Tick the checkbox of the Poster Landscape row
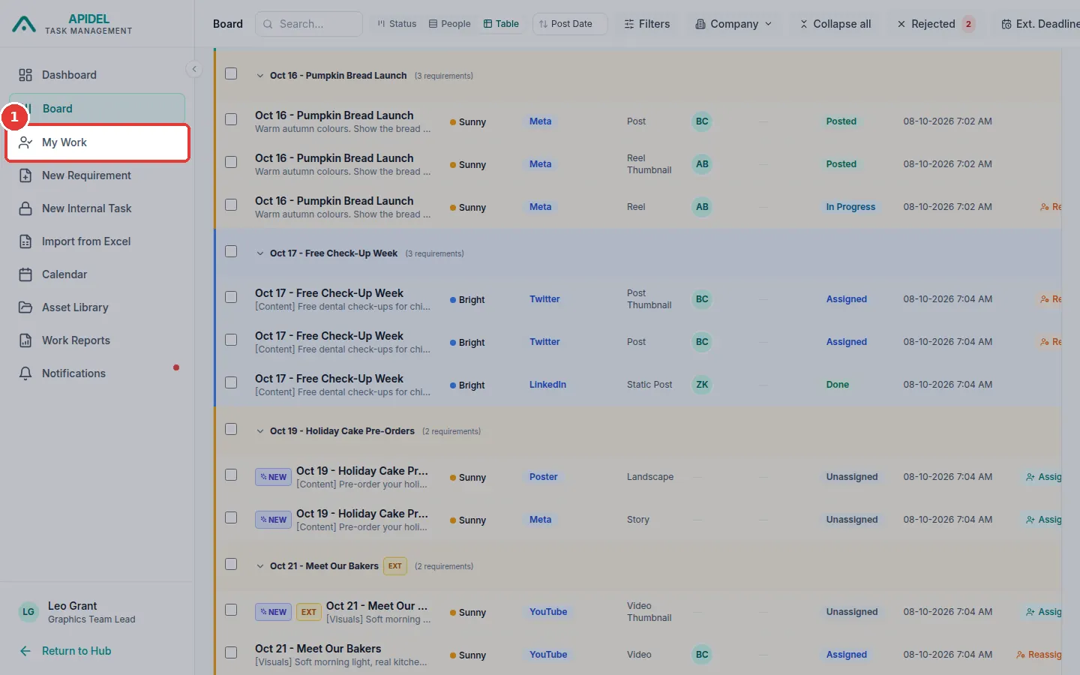 (x=231, y=475)
